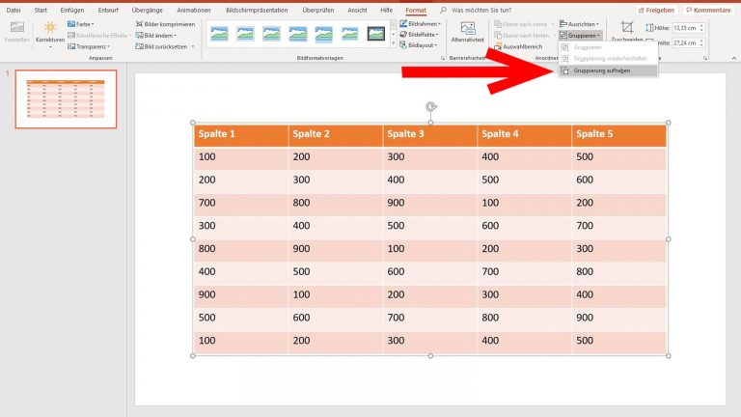
Task: Click the Ebene nach hinten icon
Action: coord(498,36)
